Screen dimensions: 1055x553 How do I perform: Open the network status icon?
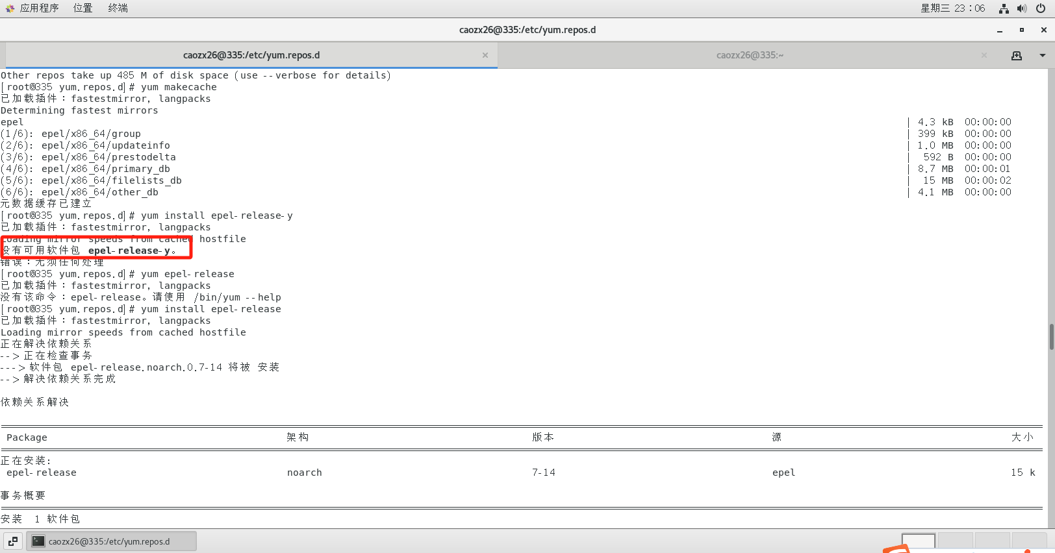(1004, 8)
